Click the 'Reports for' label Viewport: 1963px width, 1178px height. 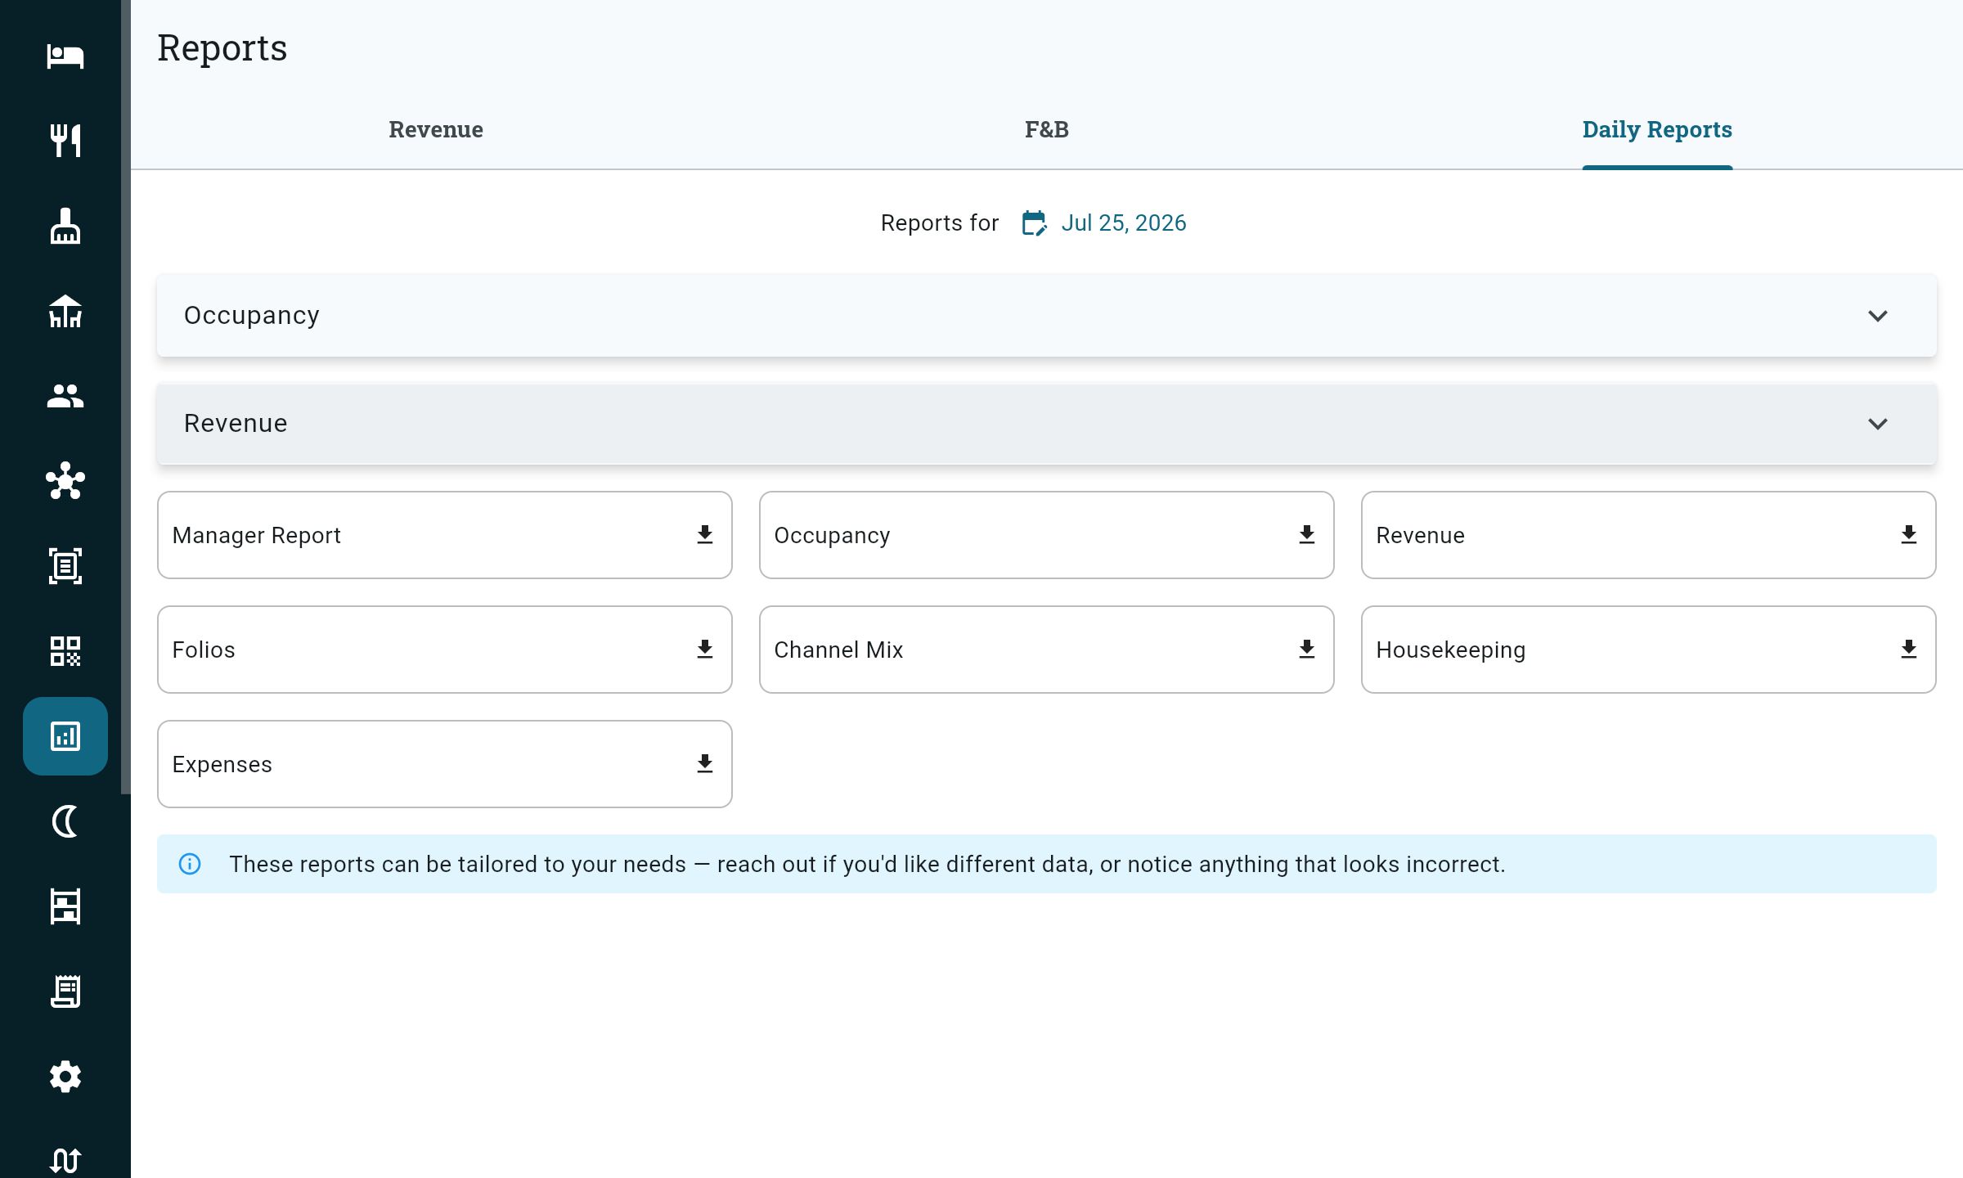pyautogui.click(x=940, y=223)
